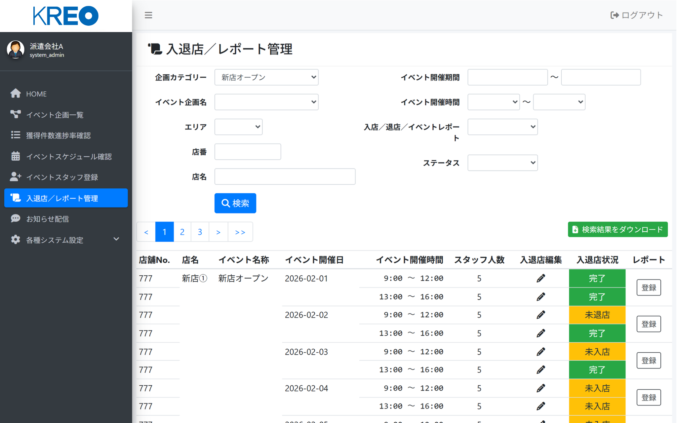677x423 pixels.
Task: Click the hamburger menu toggle icon
Action: [x=148, y=15]
